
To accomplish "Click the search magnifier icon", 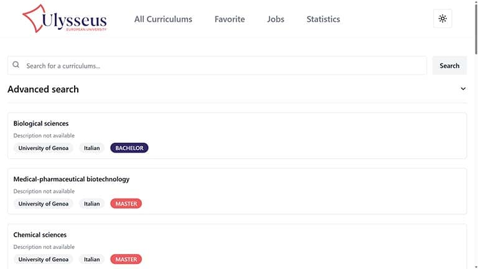I will [x=16, y=65].
